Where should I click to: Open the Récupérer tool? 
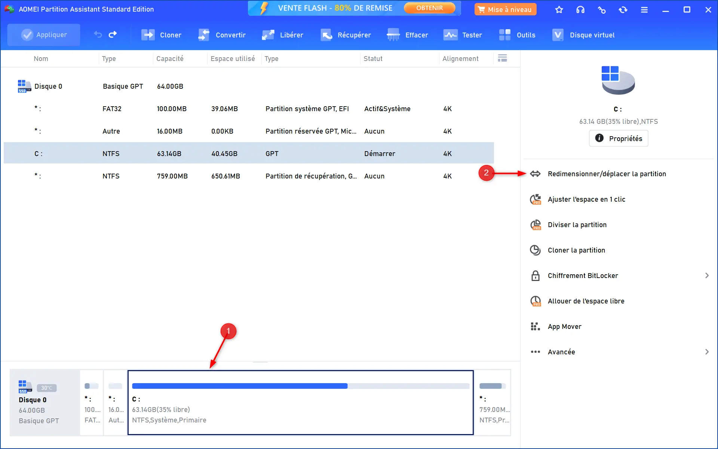point(346,35)
